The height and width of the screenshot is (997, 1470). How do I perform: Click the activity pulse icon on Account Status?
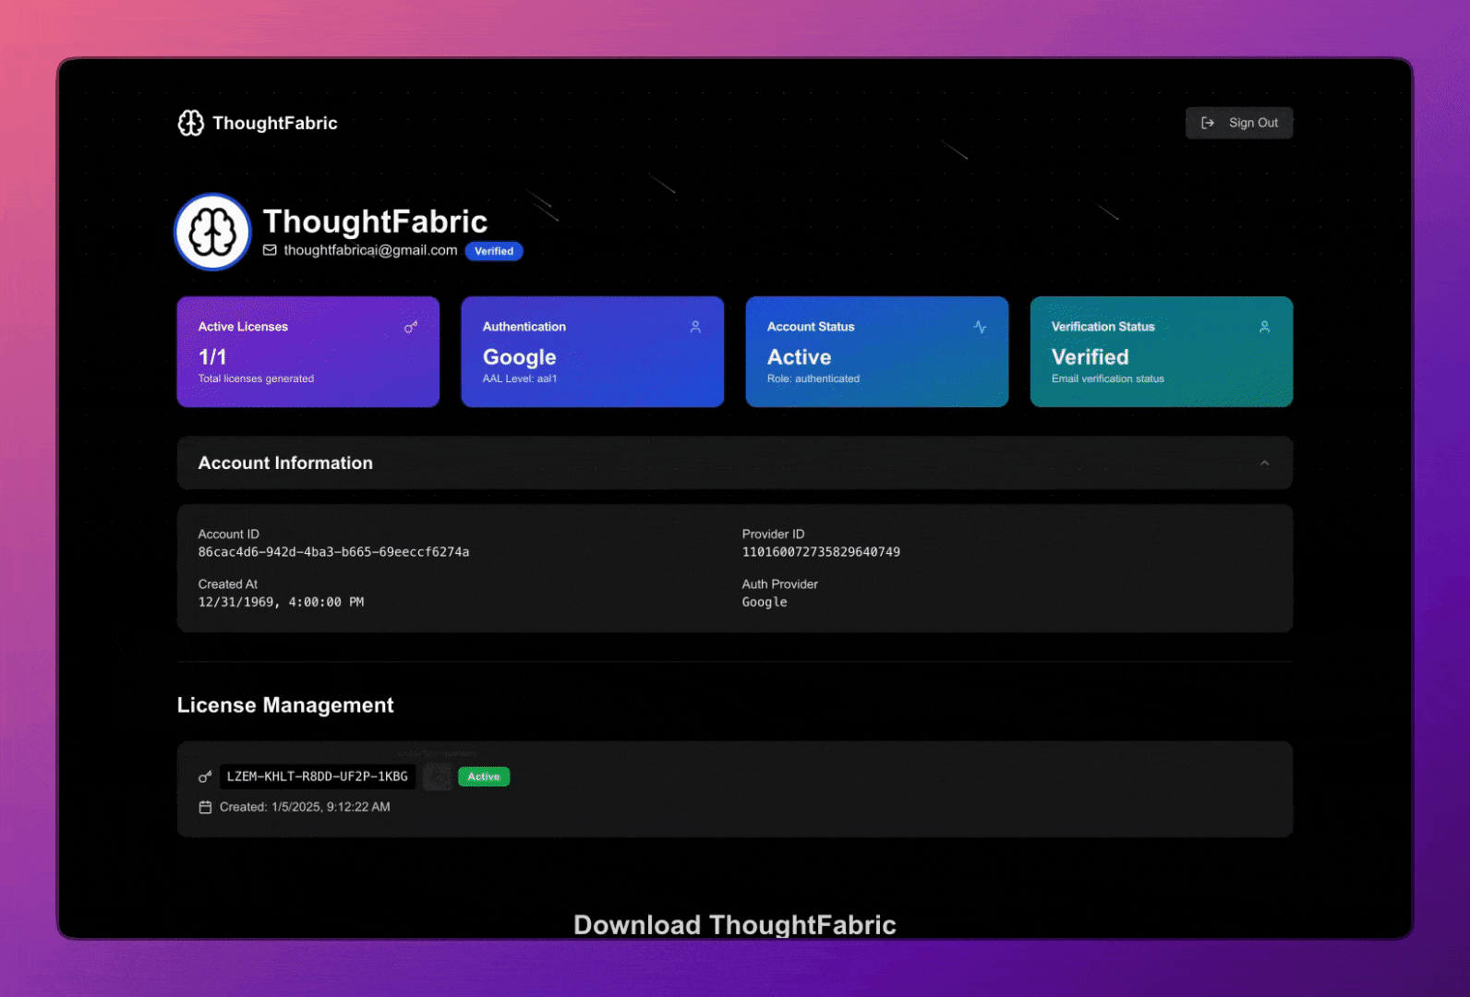(x=980, y=327)
